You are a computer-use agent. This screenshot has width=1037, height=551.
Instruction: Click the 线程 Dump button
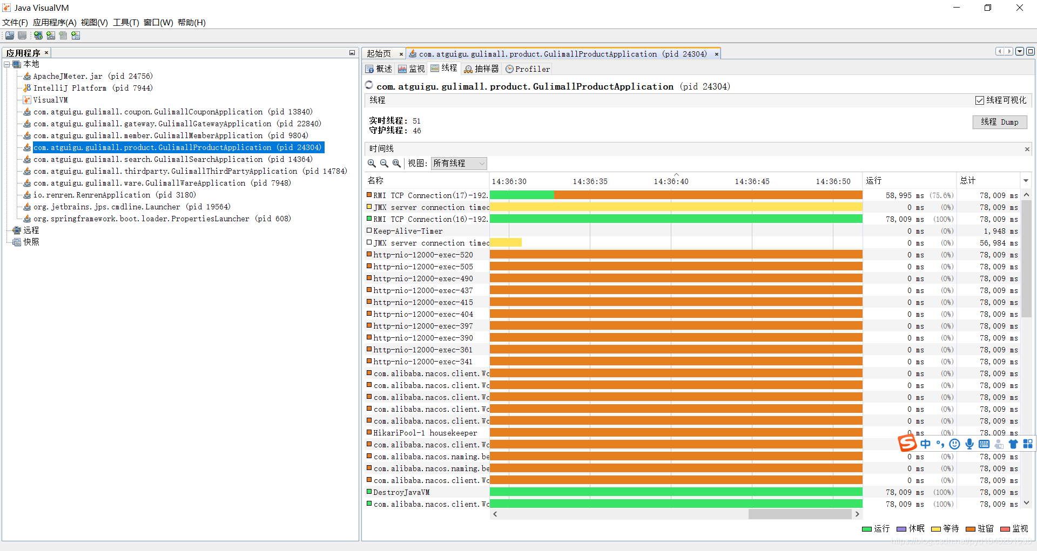click(x=1000, y=122)
